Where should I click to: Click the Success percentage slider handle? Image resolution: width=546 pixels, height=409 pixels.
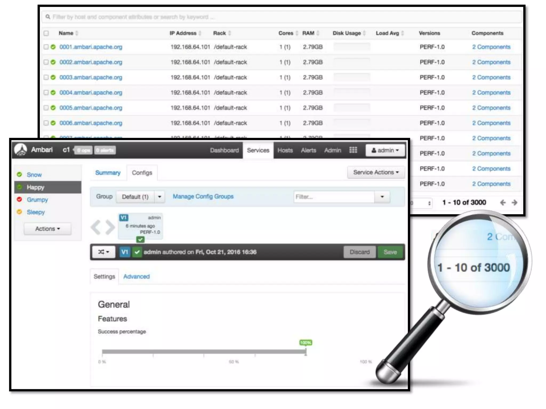tap(306, 351)
